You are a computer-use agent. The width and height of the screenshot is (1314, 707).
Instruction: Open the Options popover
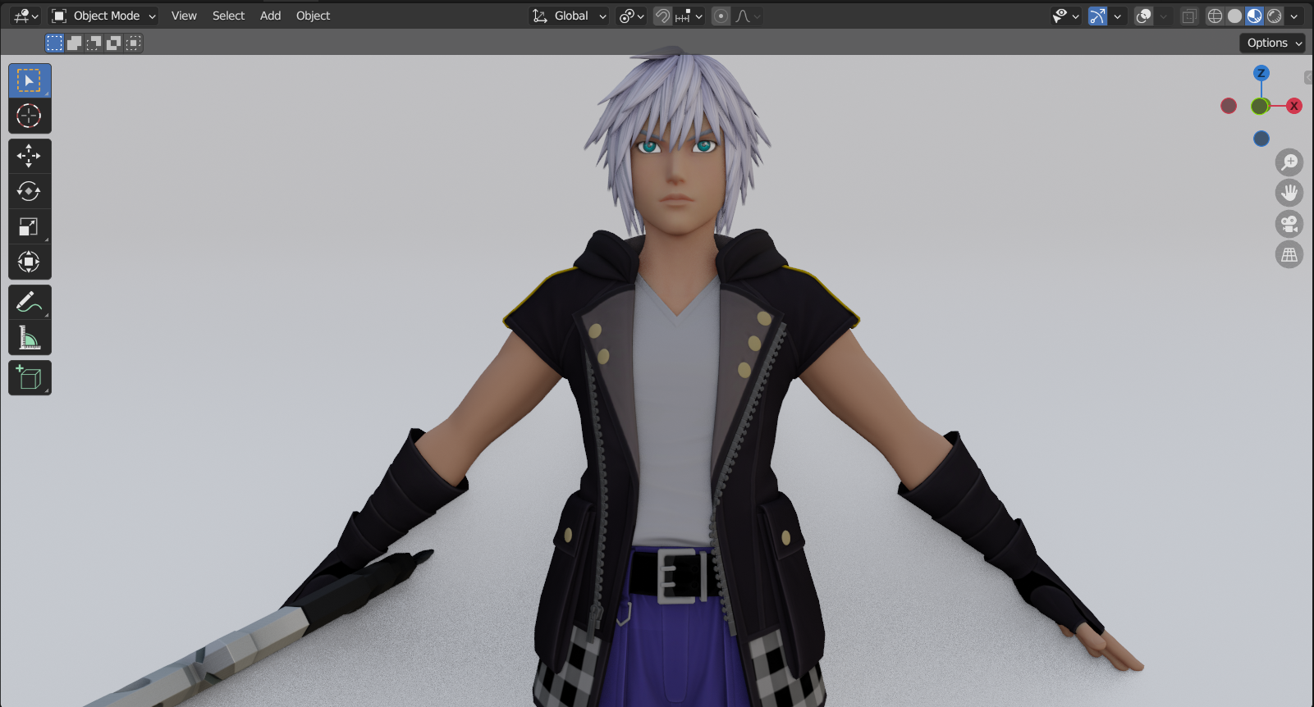(x=1272, y=43)
